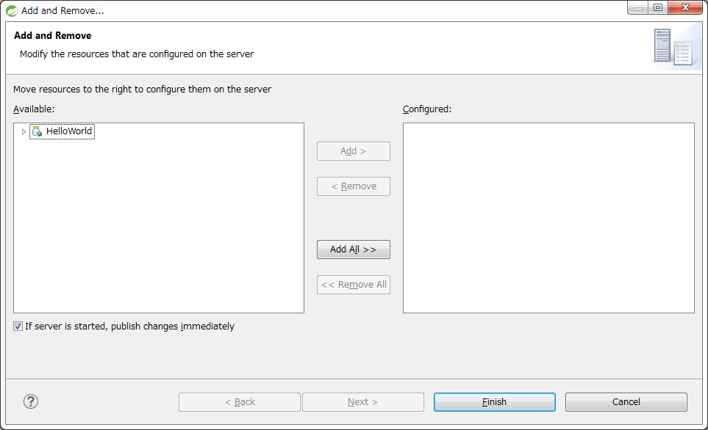
Task: Uncheck publish changes immediately checkbox
Action: coord(18,327)
